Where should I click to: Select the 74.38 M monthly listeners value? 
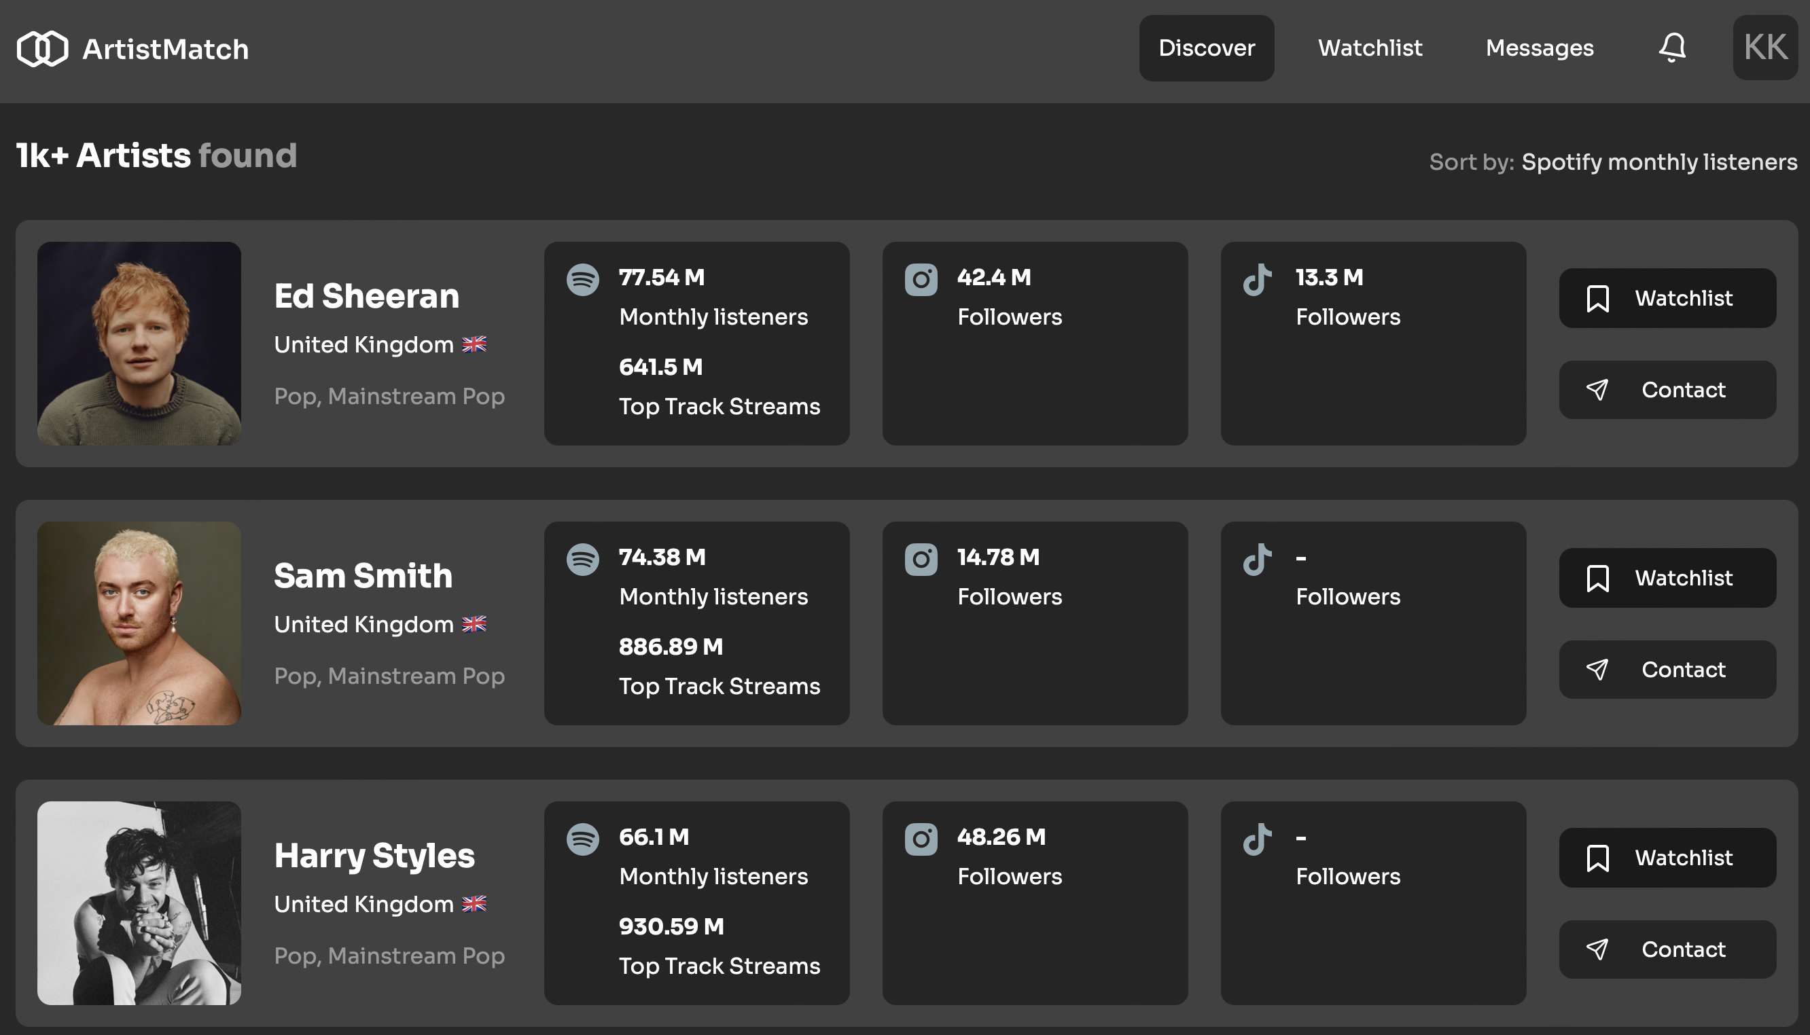[x=662, y=558]
